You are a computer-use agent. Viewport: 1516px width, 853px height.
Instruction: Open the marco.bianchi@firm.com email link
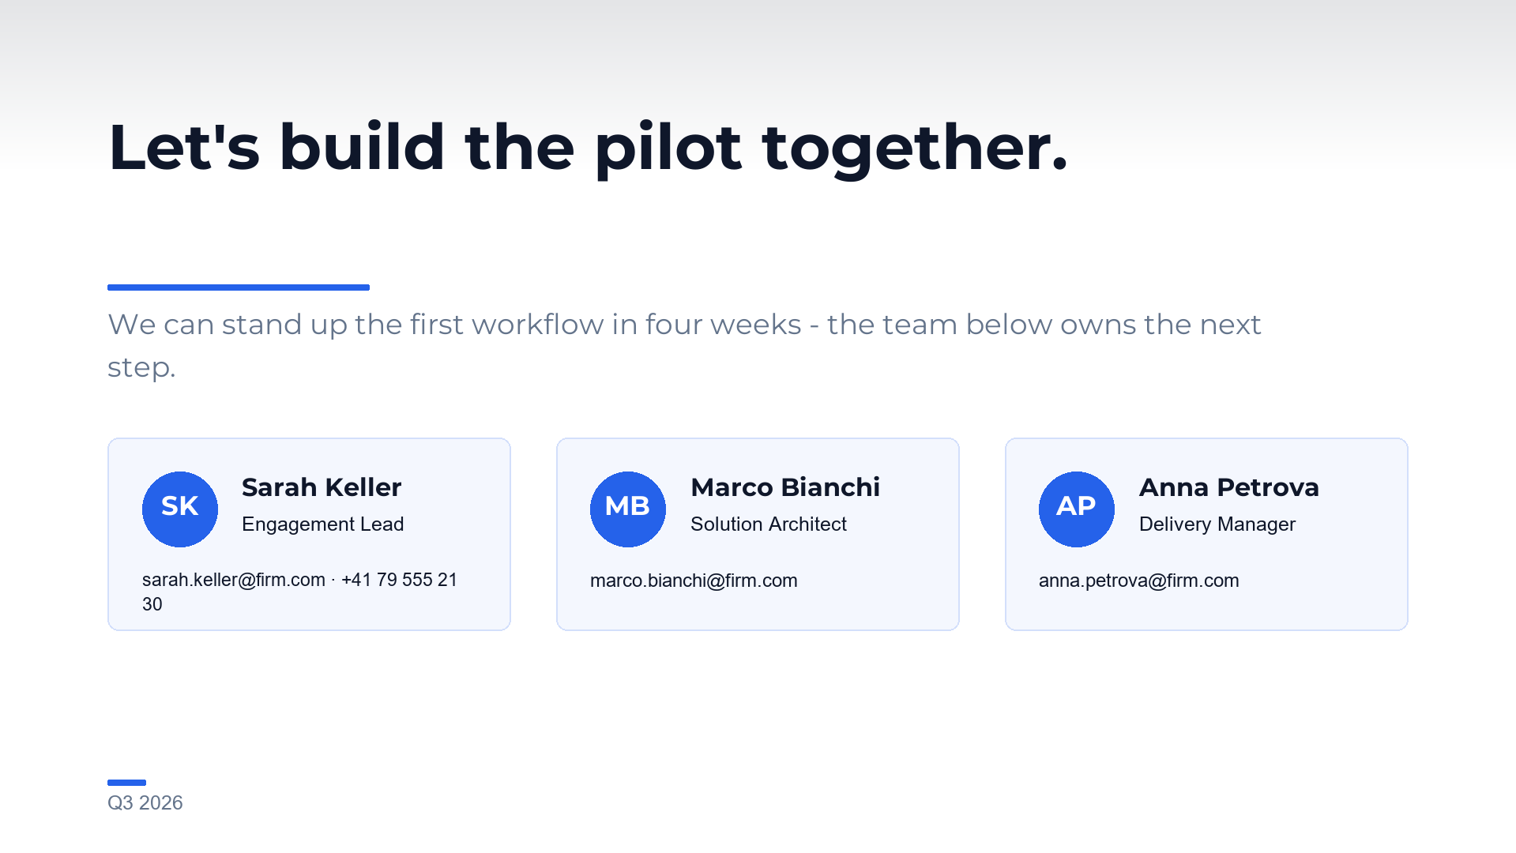click(694, 581)
